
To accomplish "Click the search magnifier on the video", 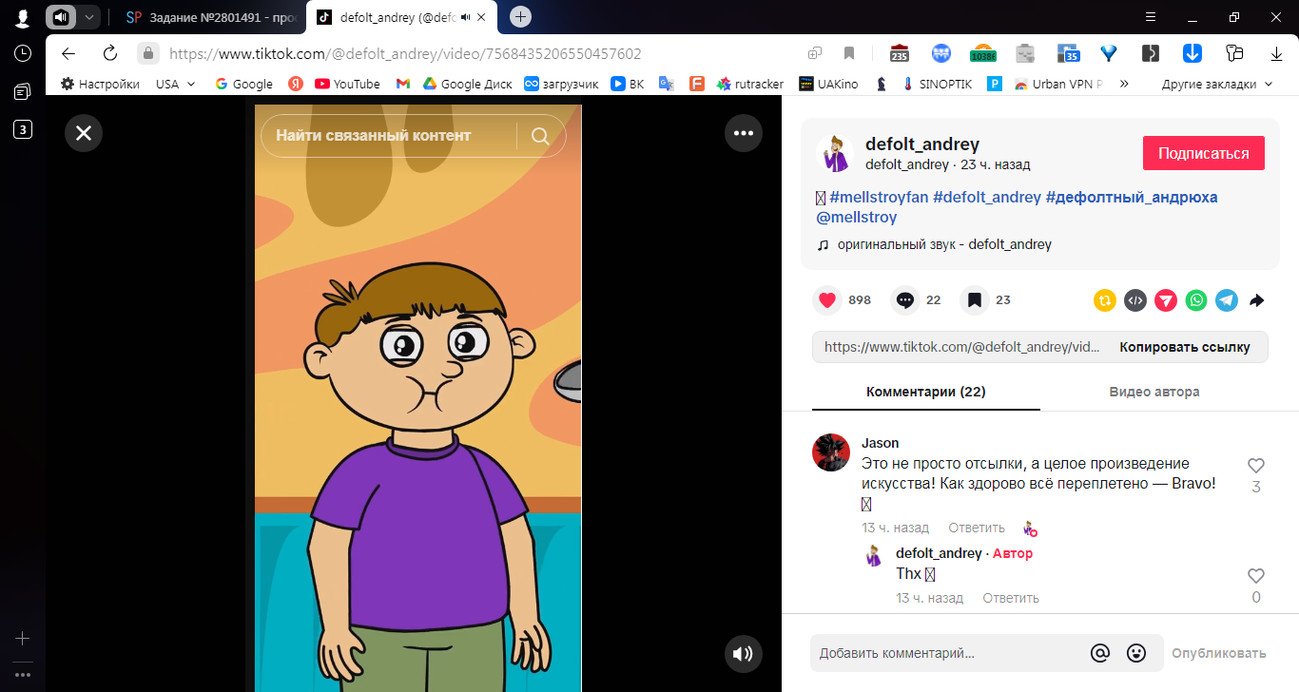I will coord(540,136).
